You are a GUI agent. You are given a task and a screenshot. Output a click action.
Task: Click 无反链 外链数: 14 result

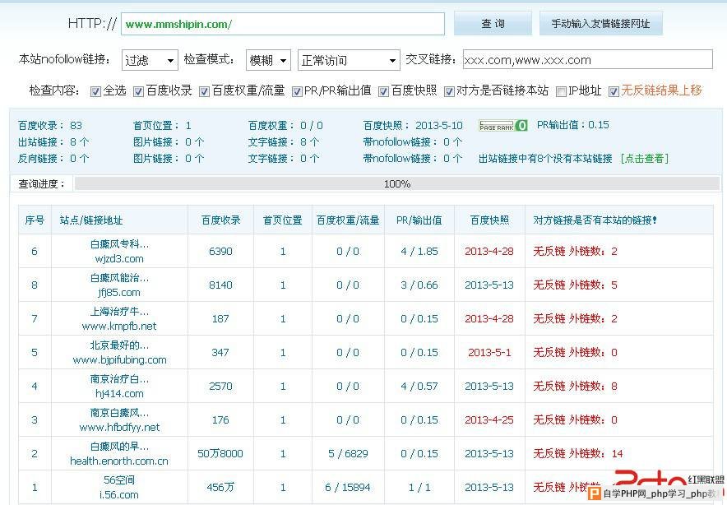578,454
